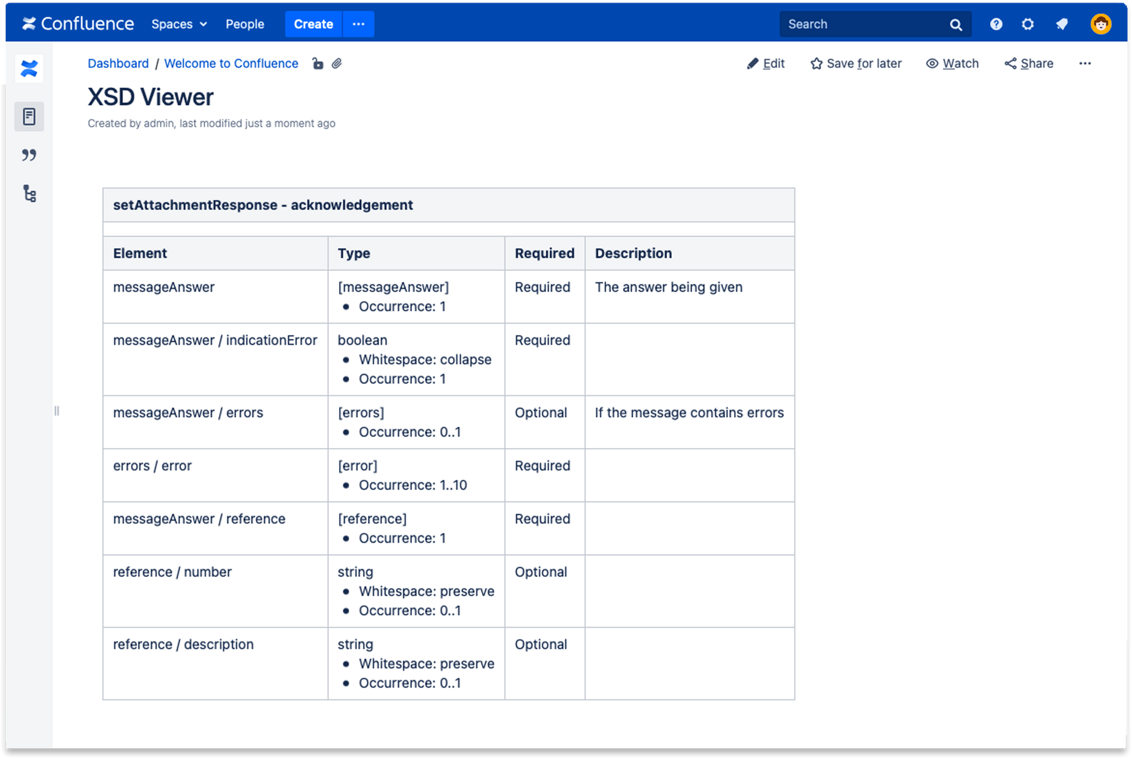1132x759 pixels.
Task: Click the Create button
Action: (313, 24)
